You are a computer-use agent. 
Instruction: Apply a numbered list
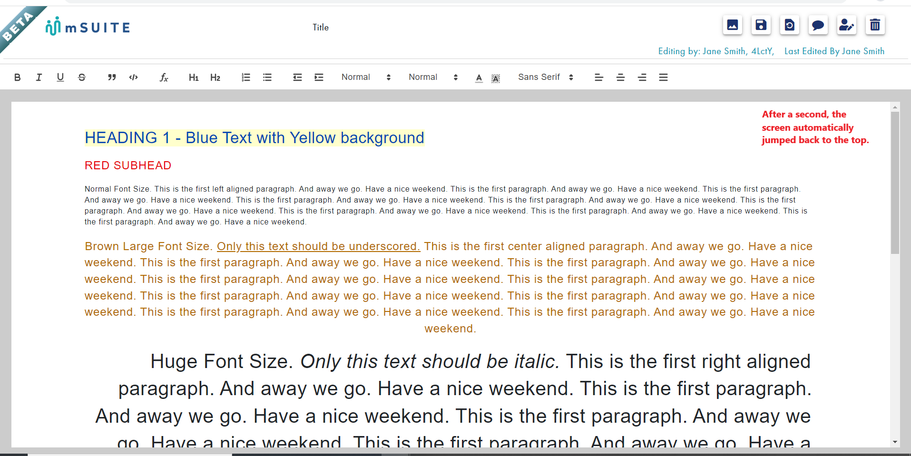pos(246,77)
